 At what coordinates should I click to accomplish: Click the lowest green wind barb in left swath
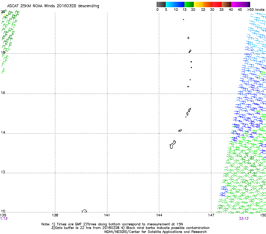pos(3,71)
